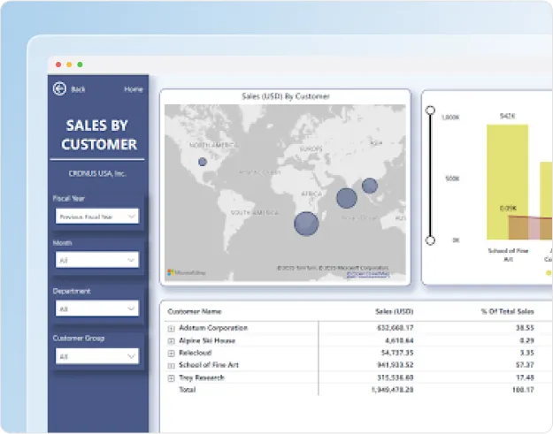Click the 542K bar data label
The height and width of the screenshot is (434, 553).
click(508, 116)
